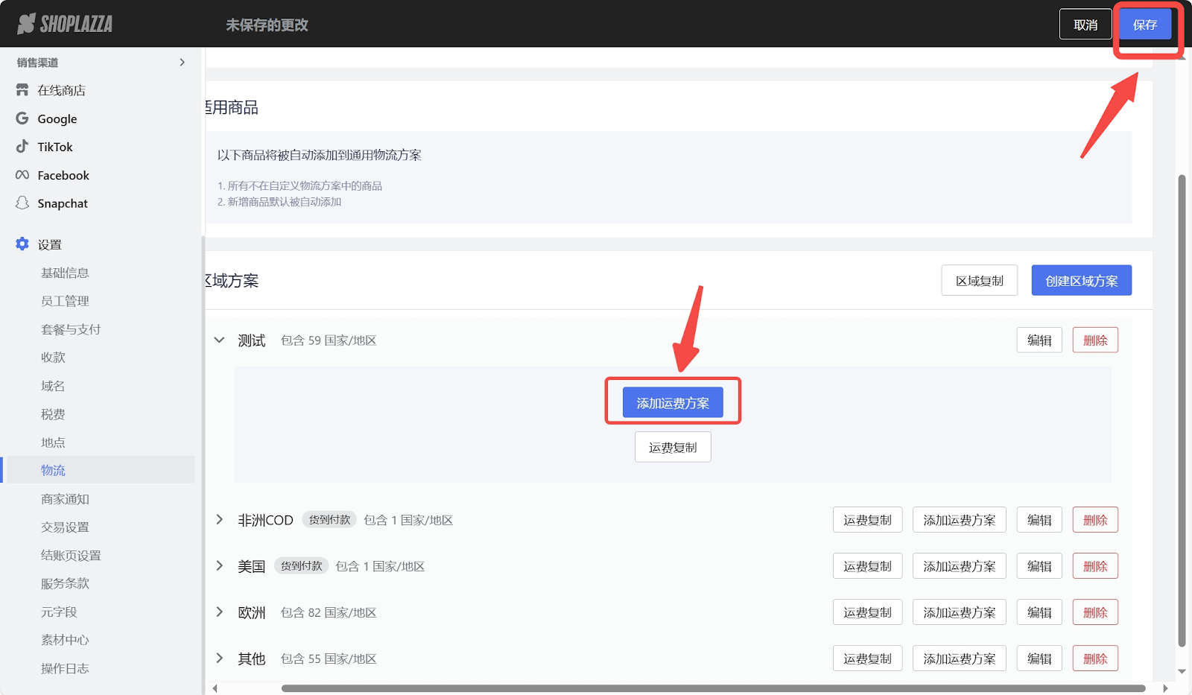Viewport: 1192px width, 695px height.
Task: Click the settings gear icon
Action: pyautogui.click(x=22, y=244)
